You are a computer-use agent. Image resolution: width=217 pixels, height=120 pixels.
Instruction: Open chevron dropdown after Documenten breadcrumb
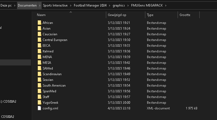[40, 5]
